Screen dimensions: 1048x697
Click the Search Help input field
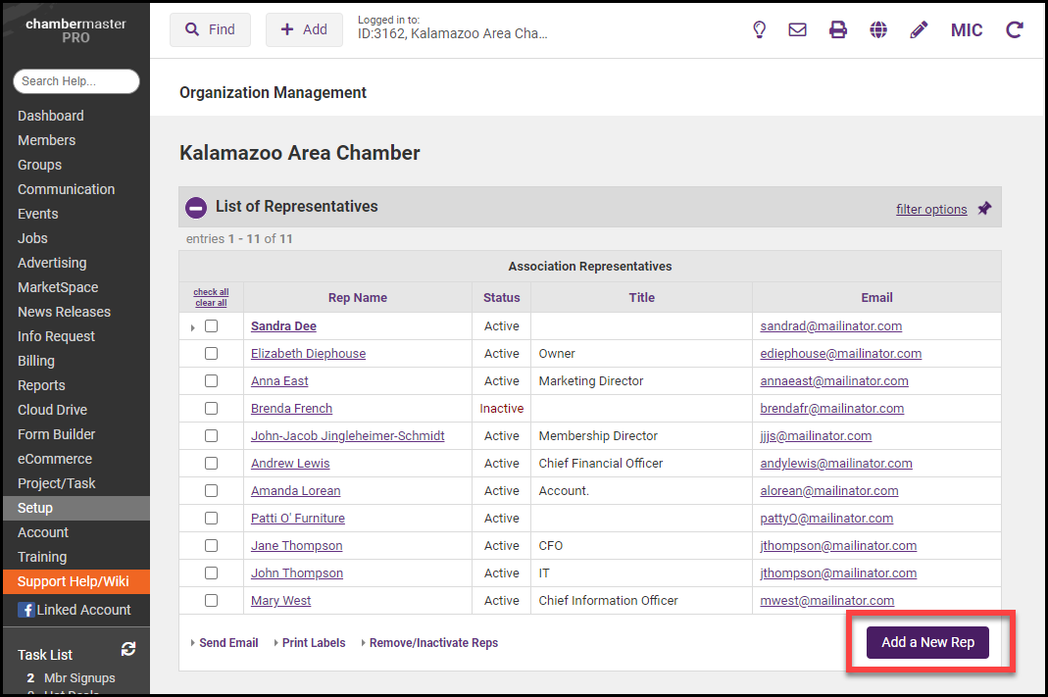tap(75, 81)
